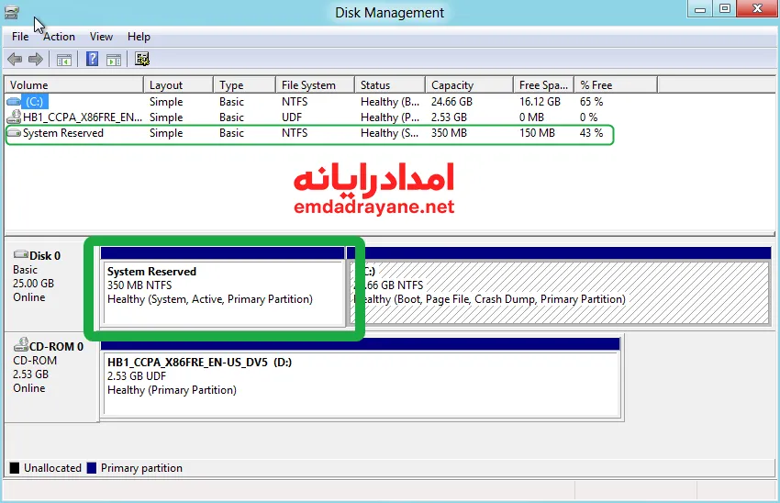Click the Healthy (P... status cell

point(390,117)
